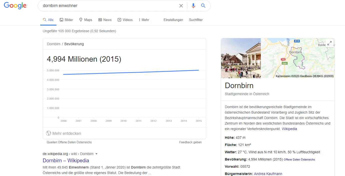This screenshot has width=345, height=176.
Task: Open the Andrea Kaufmann link
Action: (x=268, y=174)
